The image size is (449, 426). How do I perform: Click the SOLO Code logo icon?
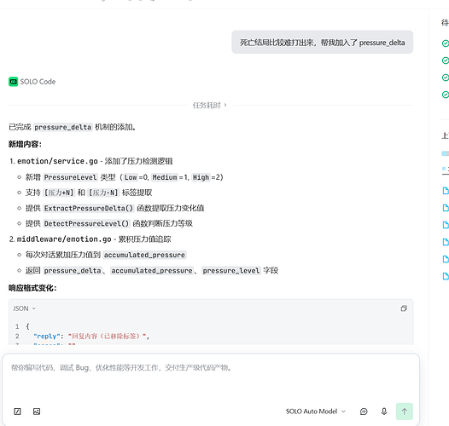[13, 82]
